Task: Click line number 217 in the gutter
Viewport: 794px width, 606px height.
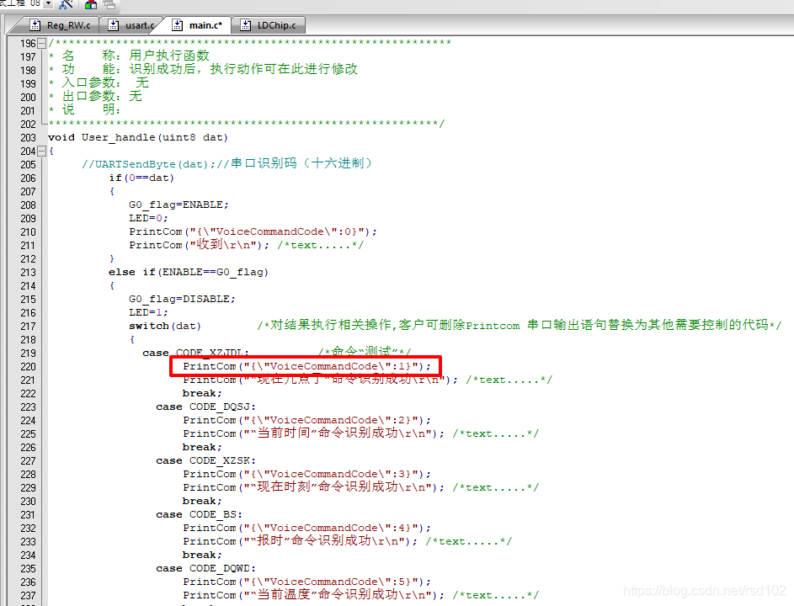Action: (29, 326)
